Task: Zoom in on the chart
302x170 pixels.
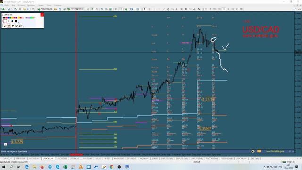Action: point(102,9)
